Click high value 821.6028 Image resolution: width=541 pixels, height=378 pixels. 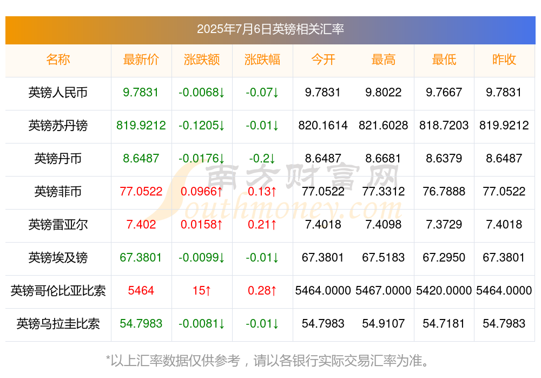[x=384, y=126]
